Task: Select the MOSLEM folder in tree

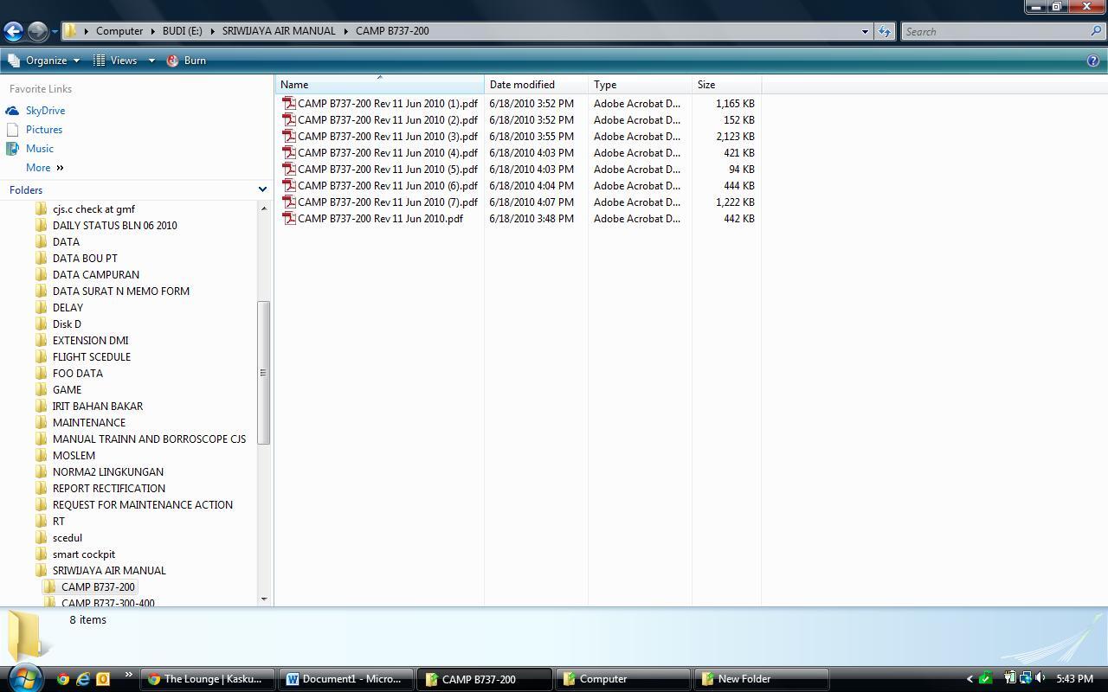Action: pos(74,456)
